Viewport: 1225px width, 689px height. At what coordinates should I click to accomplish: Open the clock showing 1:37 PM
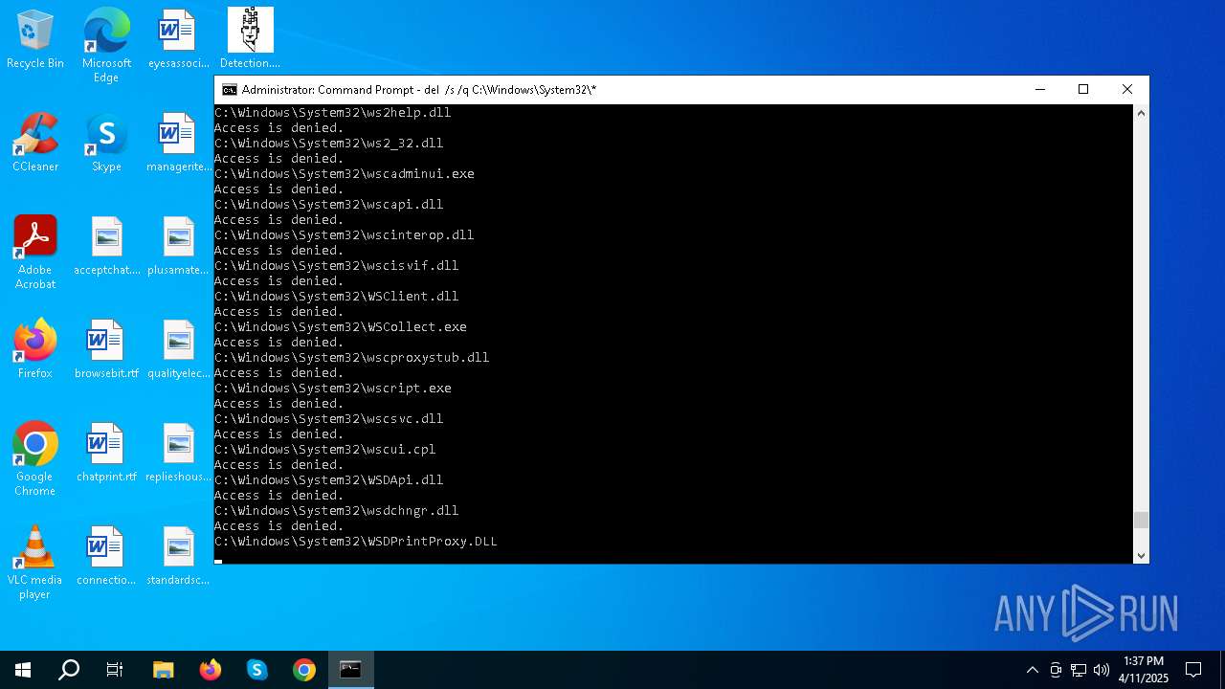(x=1144, y=670)
